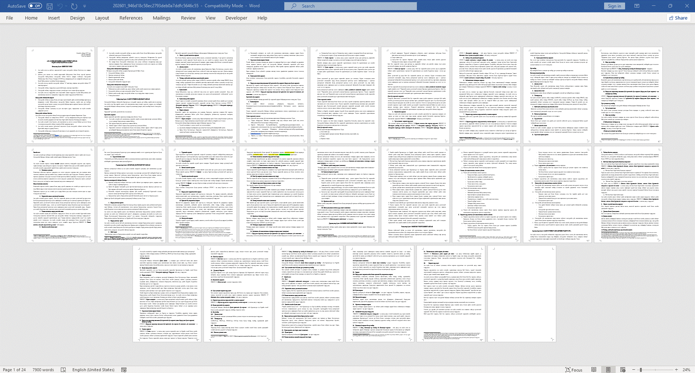695x373 pixels.
Task: Switch to Read Mode view
Action: pos(594,370)
